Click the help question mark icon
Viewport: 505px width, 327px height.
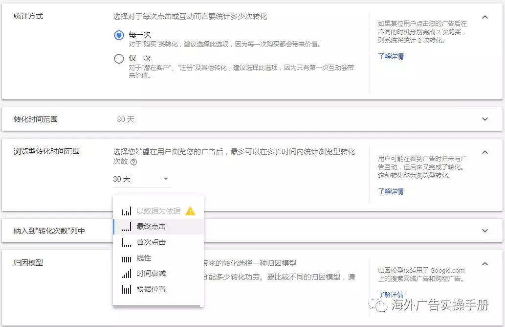(133, 162)
